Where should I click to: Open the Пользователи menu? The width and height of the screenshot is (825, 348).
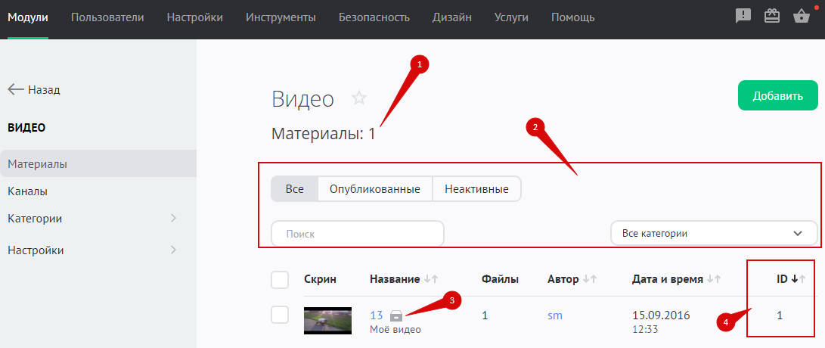(x=107, y=17)
